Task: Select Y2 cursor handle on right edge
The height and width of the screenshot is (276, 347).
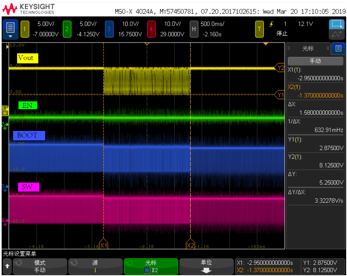Action: coord(280,68)
